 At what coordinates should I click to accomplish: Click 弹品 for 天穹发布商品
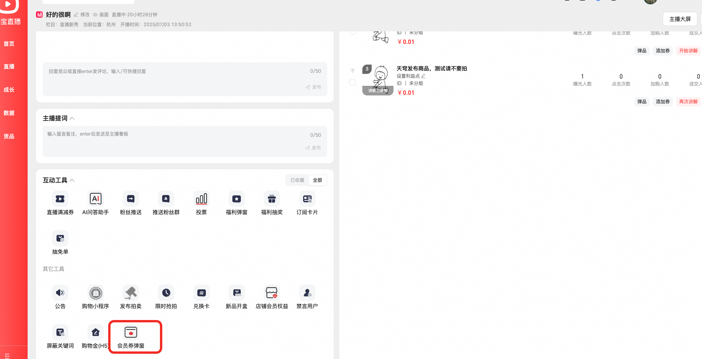pos(642,102)
